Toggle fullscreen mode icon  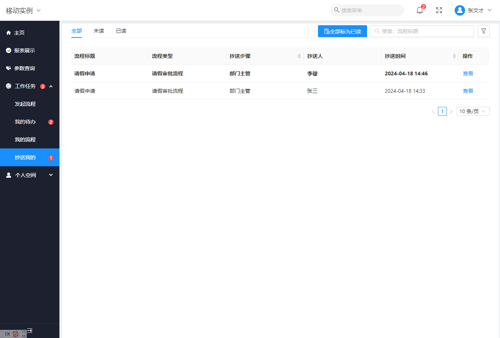(x=439, y=10)
